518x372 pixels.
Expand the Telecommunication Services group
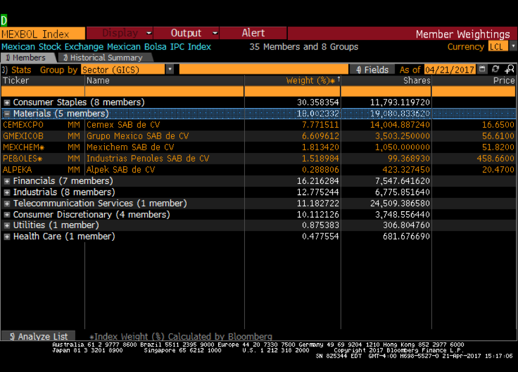(7, 204)
